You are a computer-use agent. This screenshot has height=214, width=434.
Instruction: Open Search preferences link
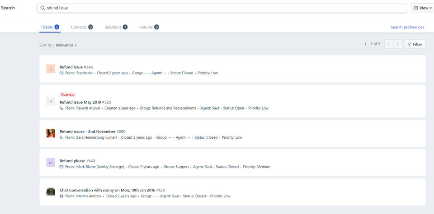[x=407, y=27]
